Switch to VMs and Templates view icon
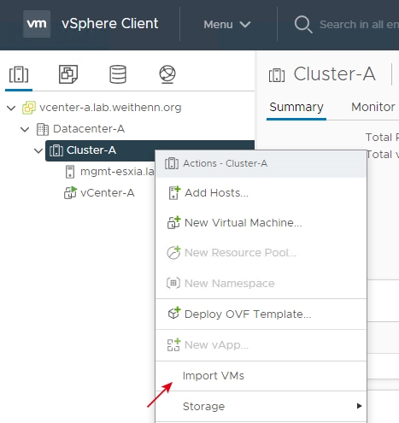399x423 pixels. pos(68,74)
